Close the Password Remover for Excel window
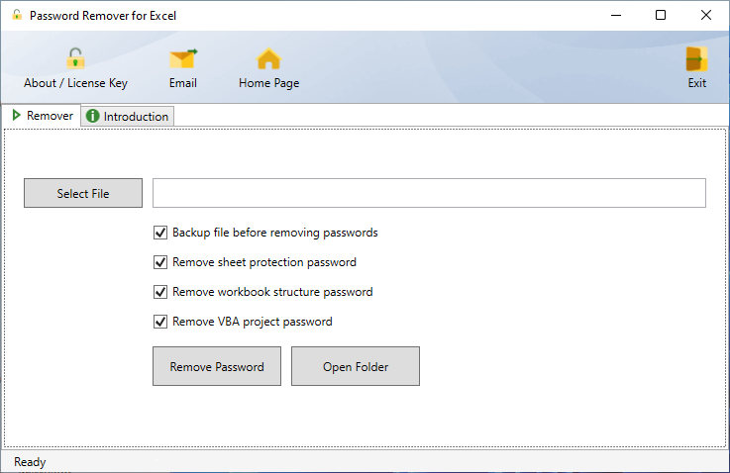 click(706, 16)
